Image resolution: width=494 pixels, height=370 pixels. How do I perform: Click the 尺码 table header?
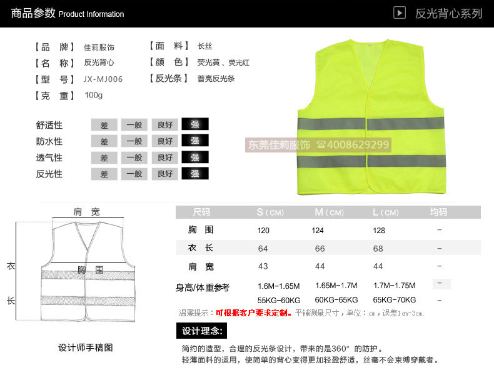click(201, 212)
